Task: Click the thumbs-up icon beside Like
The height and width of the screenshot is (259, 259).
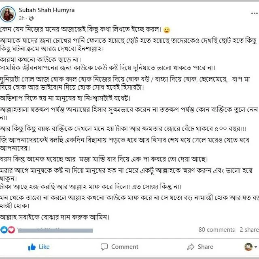Action: pyautogui.click(x=32, y=247)
